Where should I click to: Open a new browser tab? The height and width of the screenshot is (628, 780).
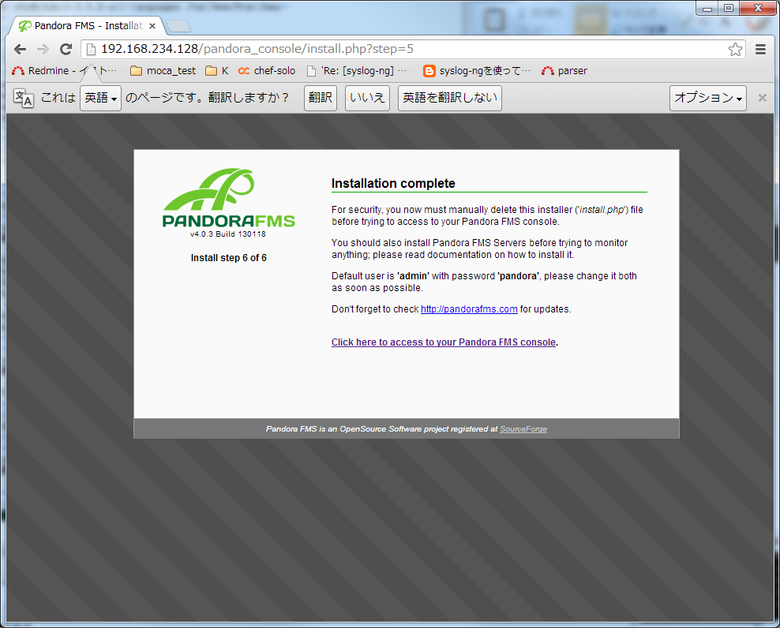point(178,26)
